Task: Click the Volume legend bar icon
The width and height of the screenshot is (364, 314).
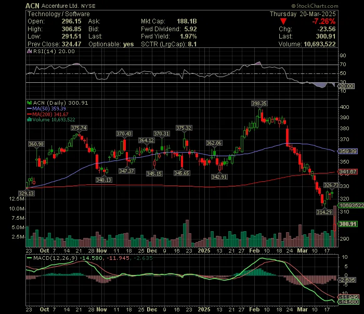Action: coord(29,120)
